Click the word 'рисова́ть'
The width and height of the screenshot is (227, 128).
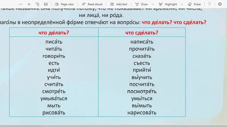[54, 113]
